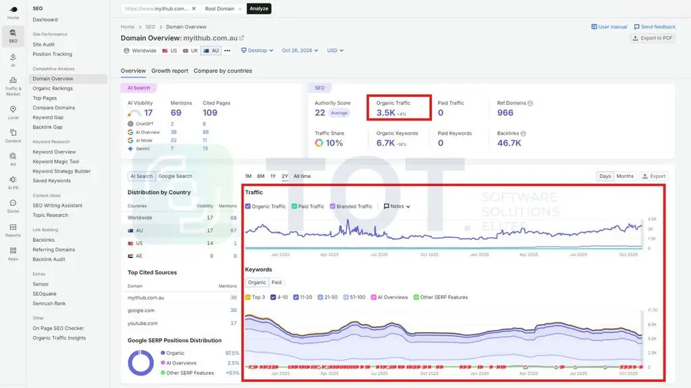Image resolution: width=691 pixels, height=388 pixels.
Task: Click the Traffic Share donut icon
Action: coord(319,143)
